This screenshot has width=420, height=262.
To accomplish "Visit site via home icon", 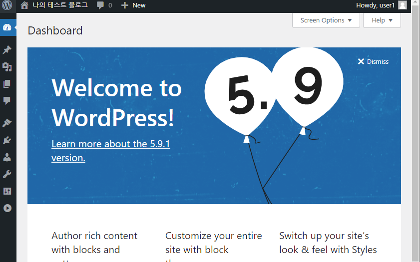I will [24, 5].
